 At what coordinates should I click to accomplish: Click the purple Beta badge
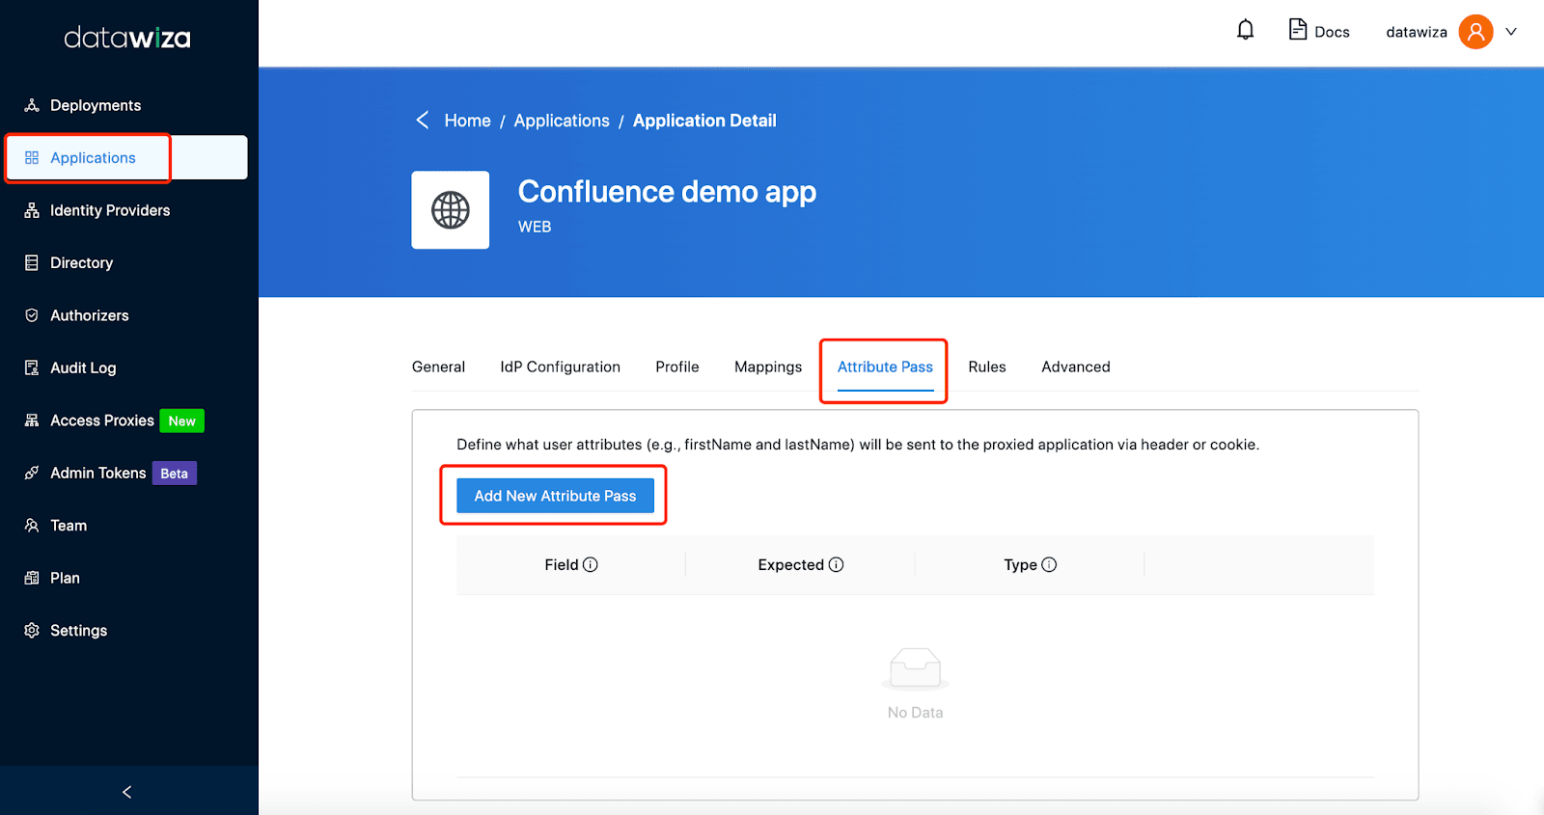[175, 474]
